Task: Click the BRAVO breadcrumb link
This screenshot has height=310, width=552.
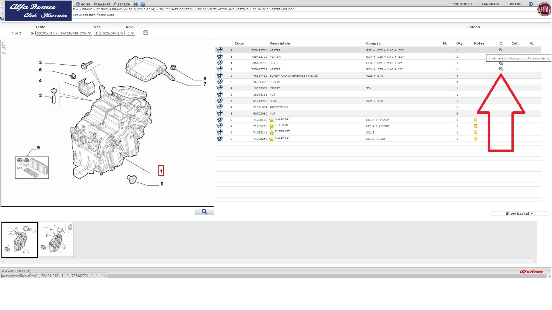Action: pyautogui.click(x=87, y=9)
